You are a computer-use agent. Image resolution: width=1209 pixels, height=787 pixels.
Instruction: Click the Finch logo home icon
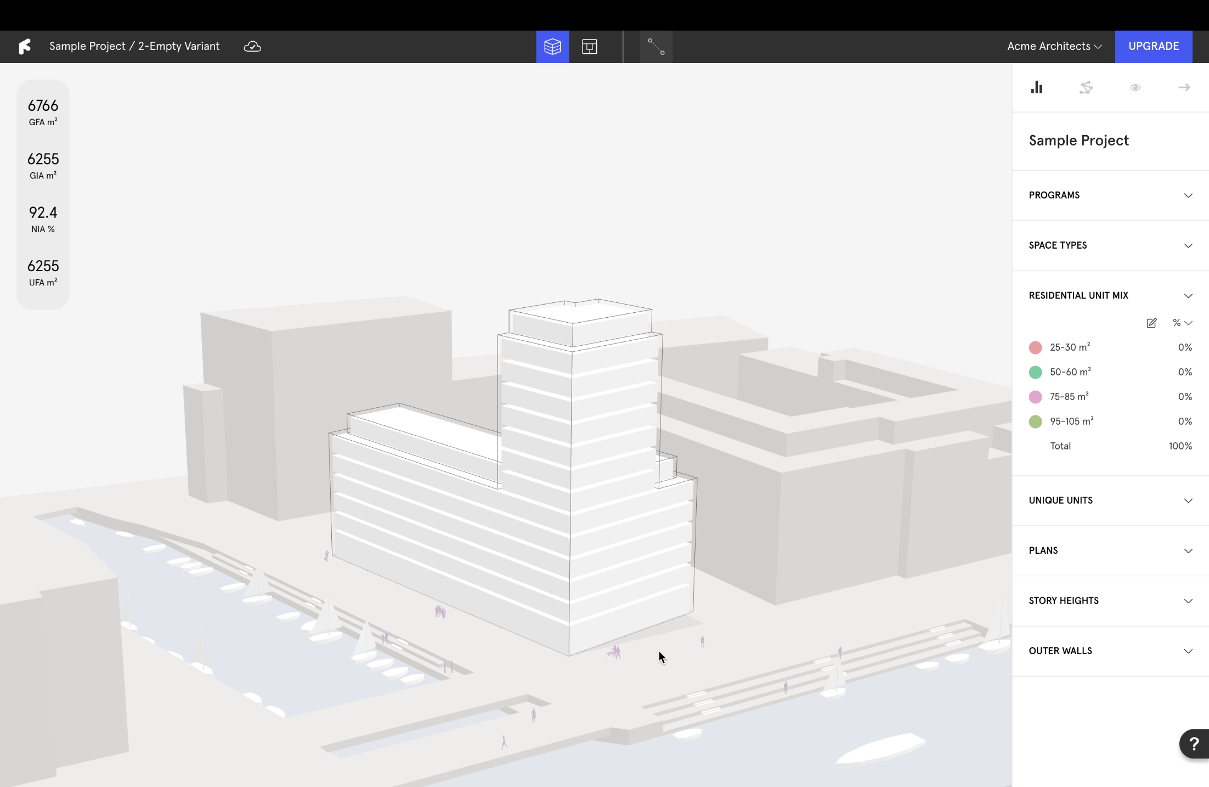pyautogui.click(x=25, y=47)
